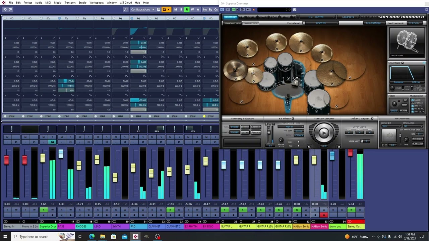Toggle the A button in mixer toolbar
This screenshot has width=429, height=241.
pyautogui.click(x=198, y=9)
